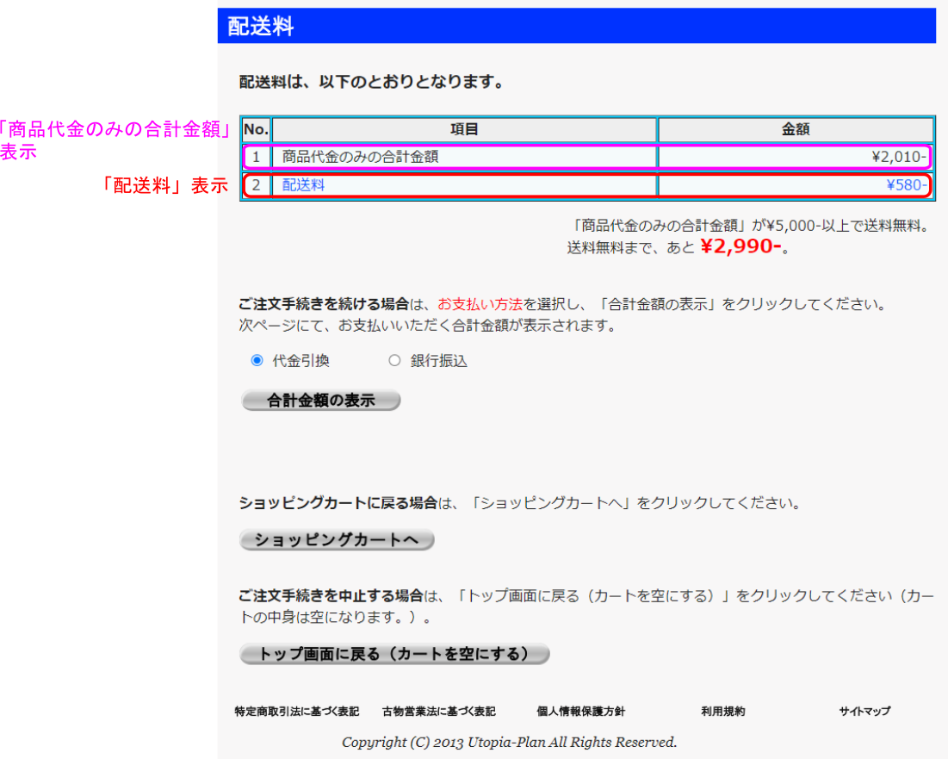Click the 合計金額の表示 button
Screen dimensions: 948x759
coord(320,401)
